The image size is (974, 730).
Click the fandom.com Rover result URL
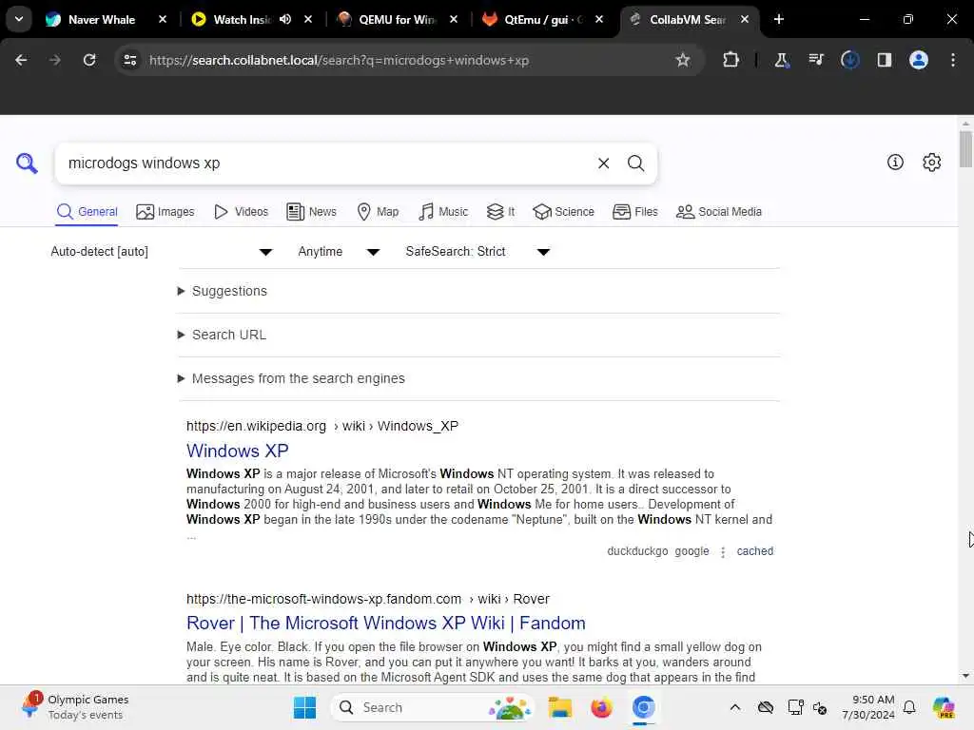(368, 599)
